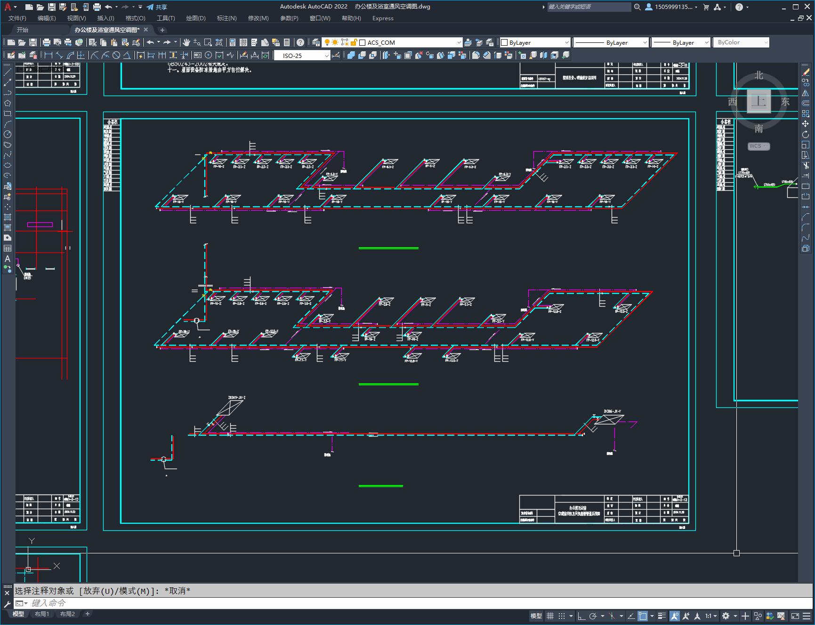
Task: Select the Erase tool in modify toolbar
Action: [x=806, y=72]
